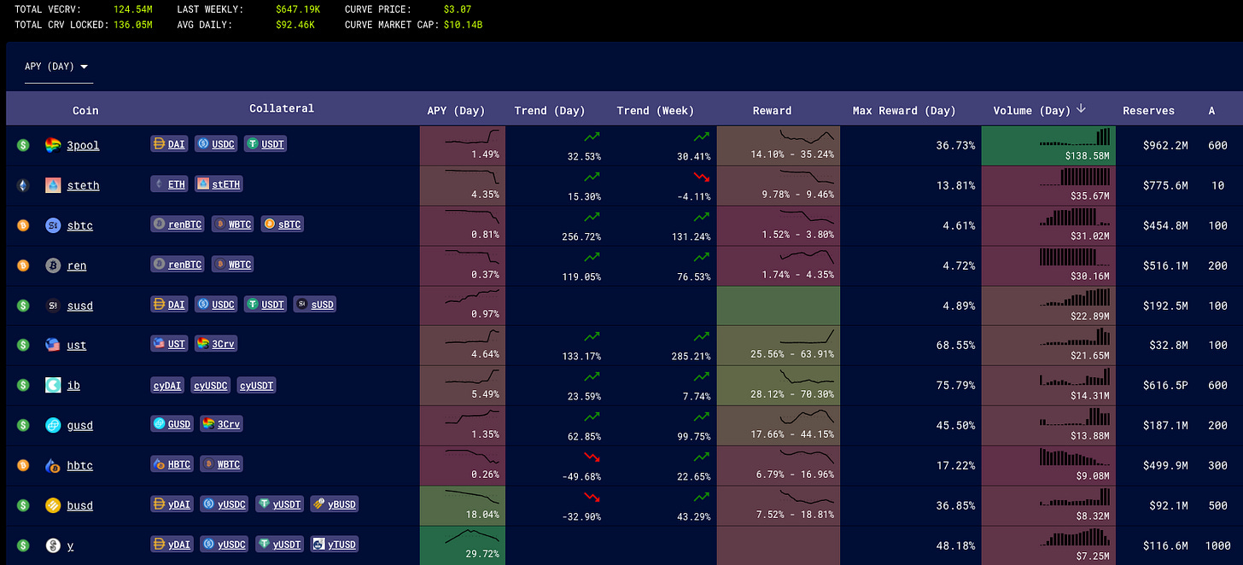Image resolution: width=1243 pixels, height=565 pixels.
Task: Open the ib pool link
Action: pyautogui.click(x=73, y=386)
